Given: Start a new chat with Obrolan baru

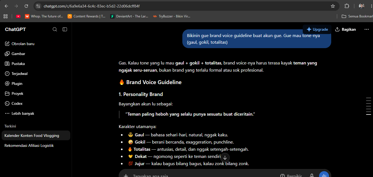Looking at the screenshot, I should click(36, 44).
